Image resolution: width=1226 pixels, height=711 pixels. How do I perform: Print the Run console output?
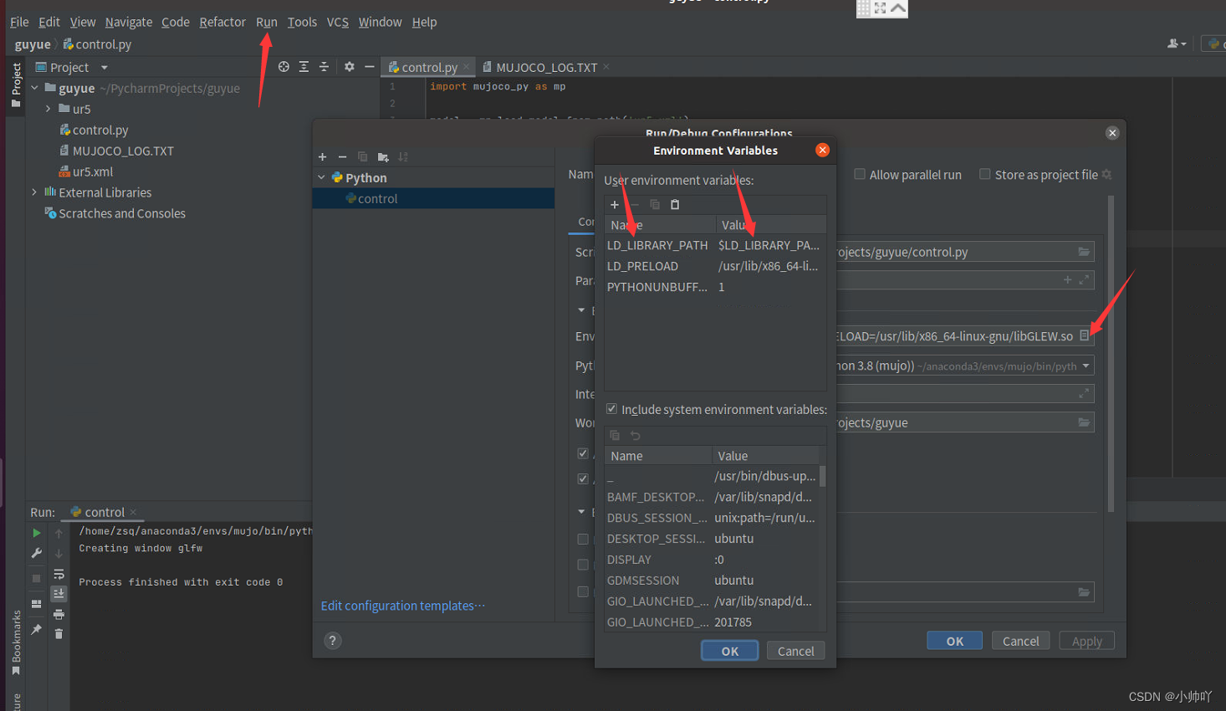(59, 614)
